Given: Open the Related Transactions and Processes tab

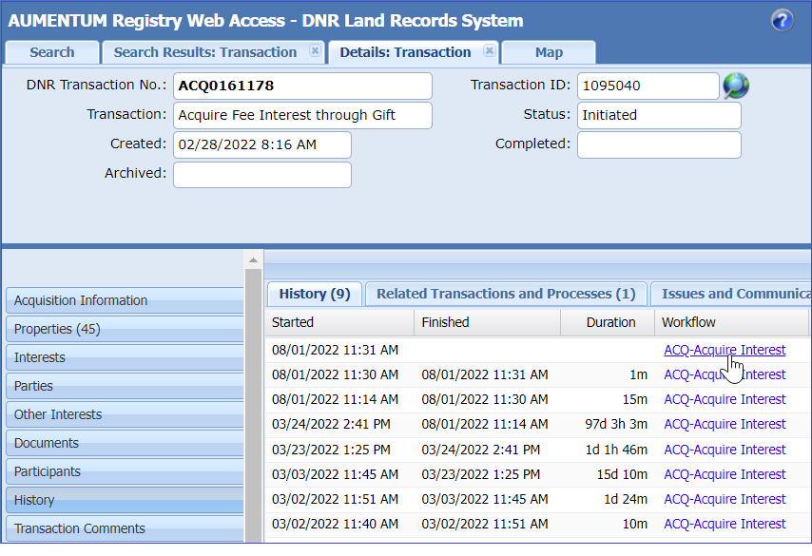Looking at the screenshot, I should point(506,294).
